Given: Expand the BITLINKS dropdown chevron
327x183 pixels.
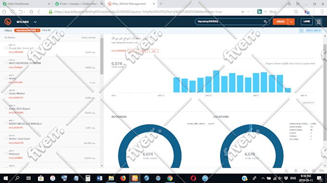Looking at the screenshot, I should 35,22.
